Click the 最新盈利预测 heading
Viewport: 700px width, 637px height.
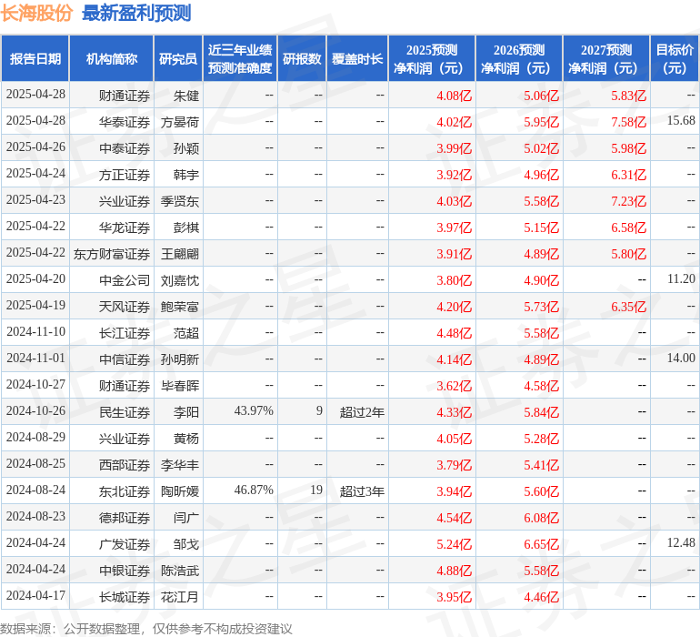pos(136,13)
